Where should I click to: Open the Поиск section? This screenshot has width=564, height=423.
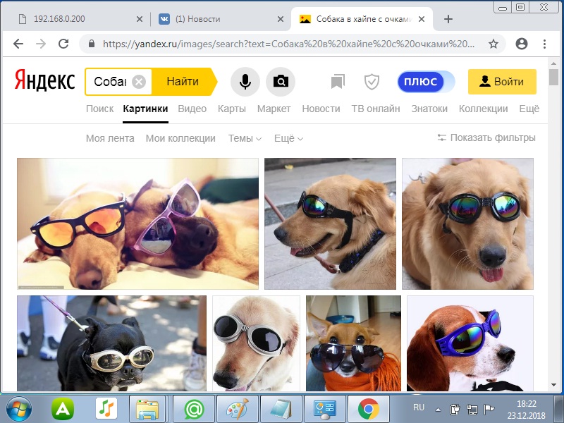pos(99,109)
